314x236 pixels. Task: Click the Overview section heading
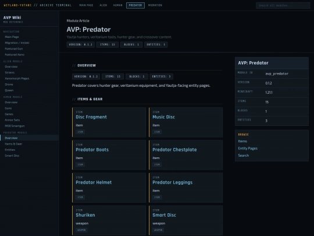(87, 65)
